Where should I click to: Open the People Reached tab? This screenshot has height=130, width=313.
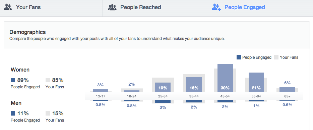pyautogui.click(x=155, y=8)
